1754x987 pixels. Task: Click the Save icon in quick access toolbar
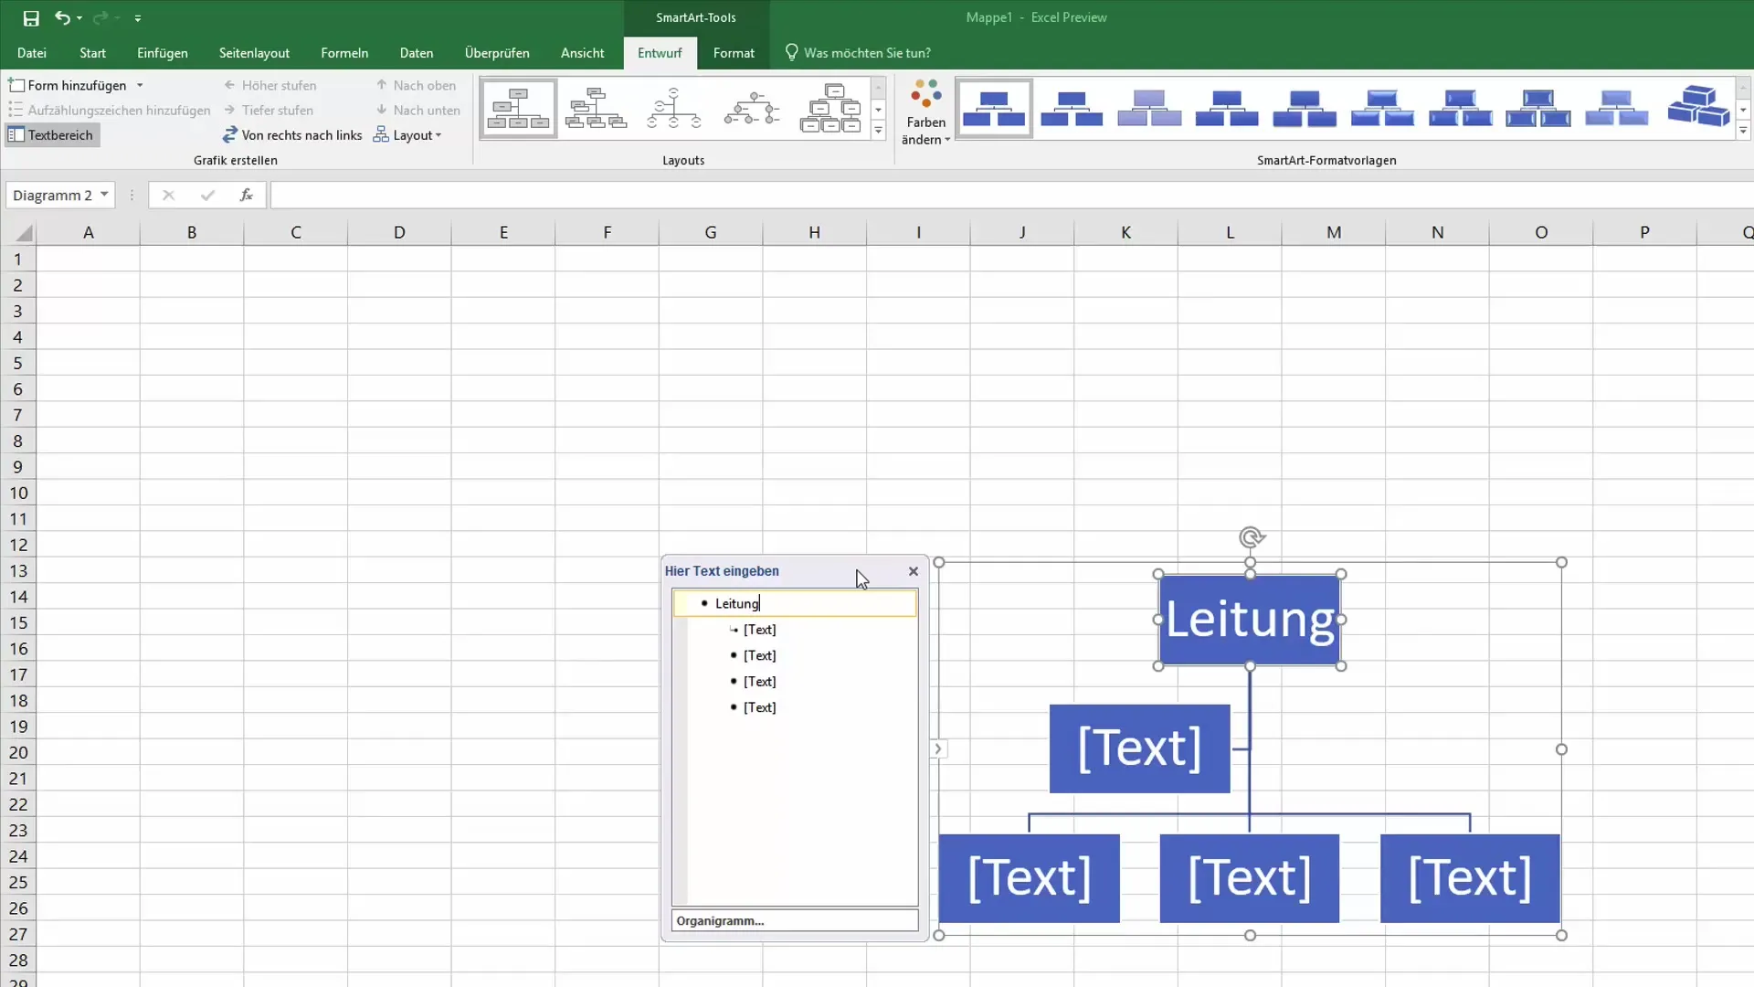point(31,17)
